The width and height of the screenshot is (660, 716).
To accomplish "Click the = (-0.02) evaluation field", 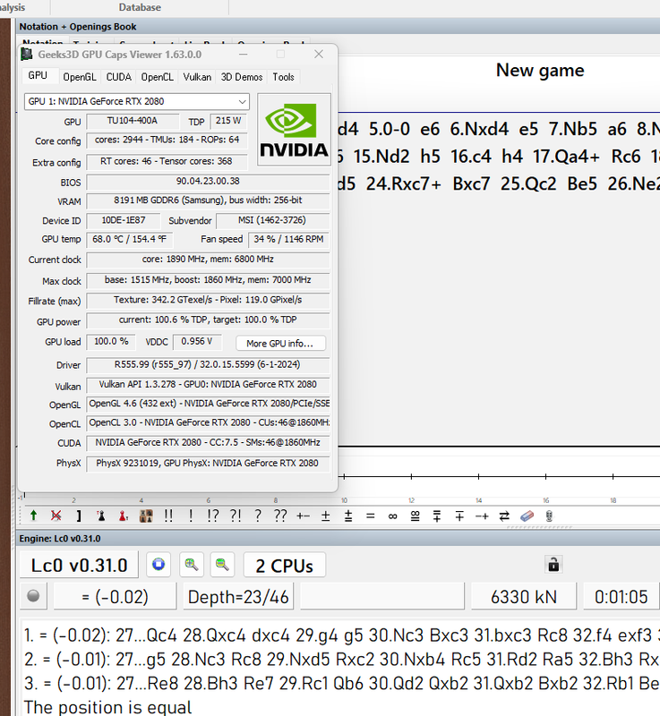I will click(x=116, y=596).
